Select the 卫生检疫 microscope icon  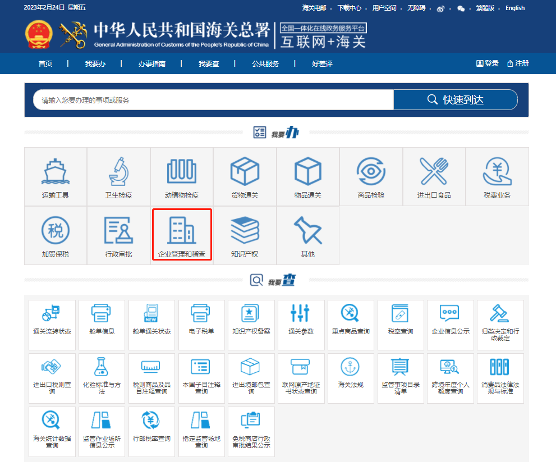(118, 171)
